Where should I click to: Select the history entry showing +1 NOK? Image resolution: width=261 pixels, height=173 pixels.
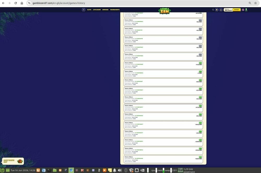(163, 74)
